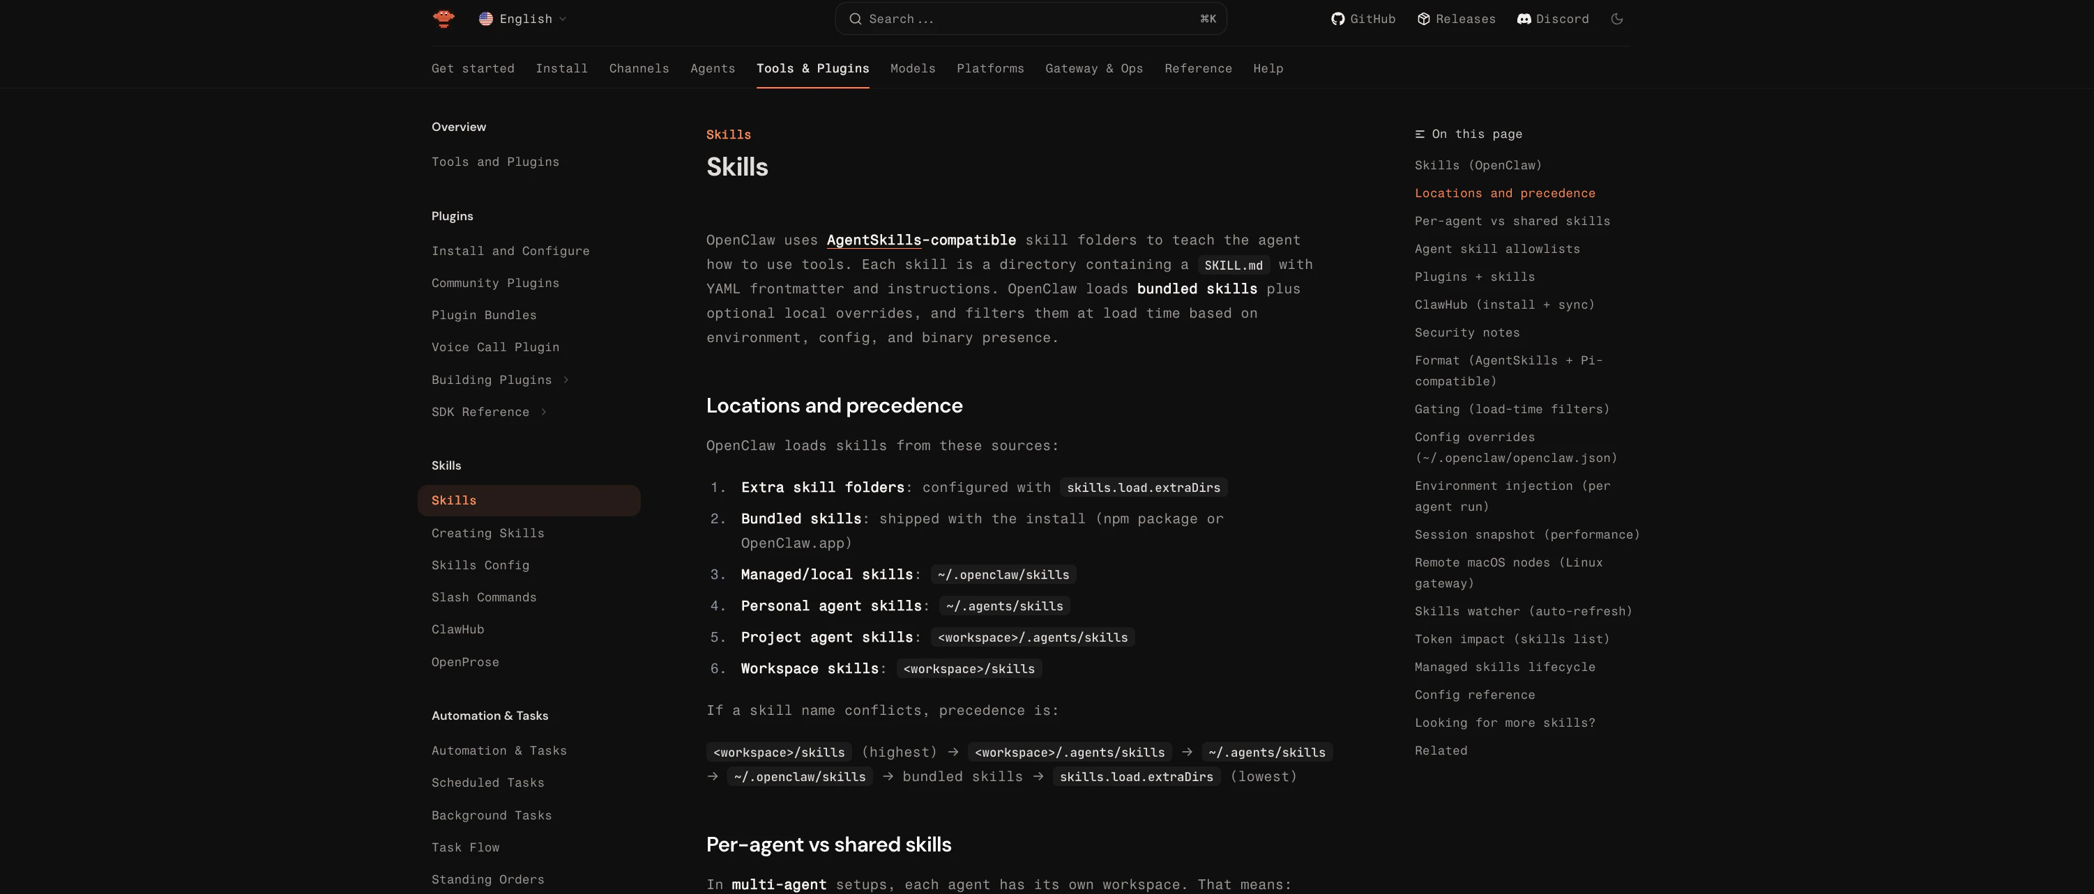Open Creating Skills sidebar page
2094x894 pixels.
[487, 532]
